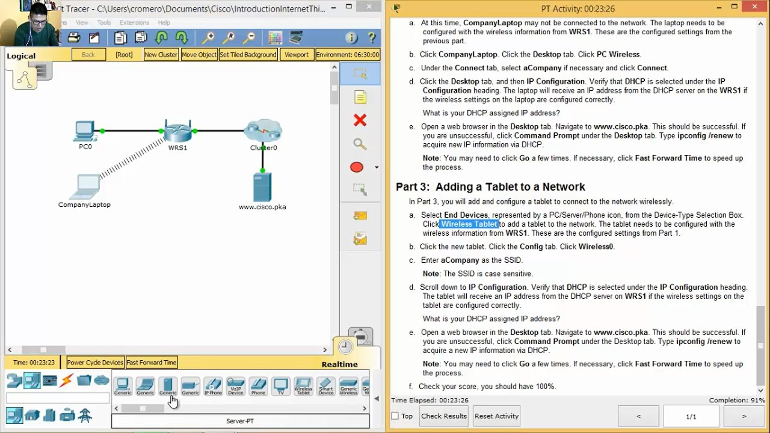The image size is (770, 433).
Task: Choose the Select tool in side toolbar
Action: point(360,73)
